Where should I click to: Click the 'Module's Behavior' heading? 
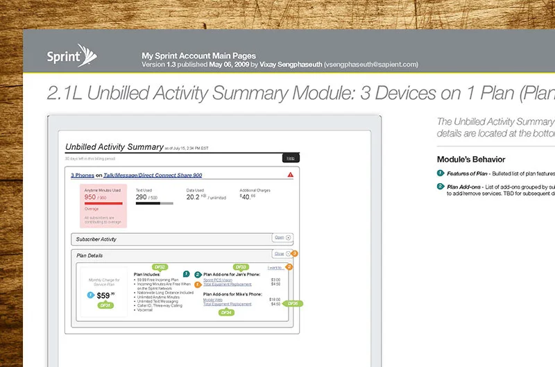tap(471, 160)
